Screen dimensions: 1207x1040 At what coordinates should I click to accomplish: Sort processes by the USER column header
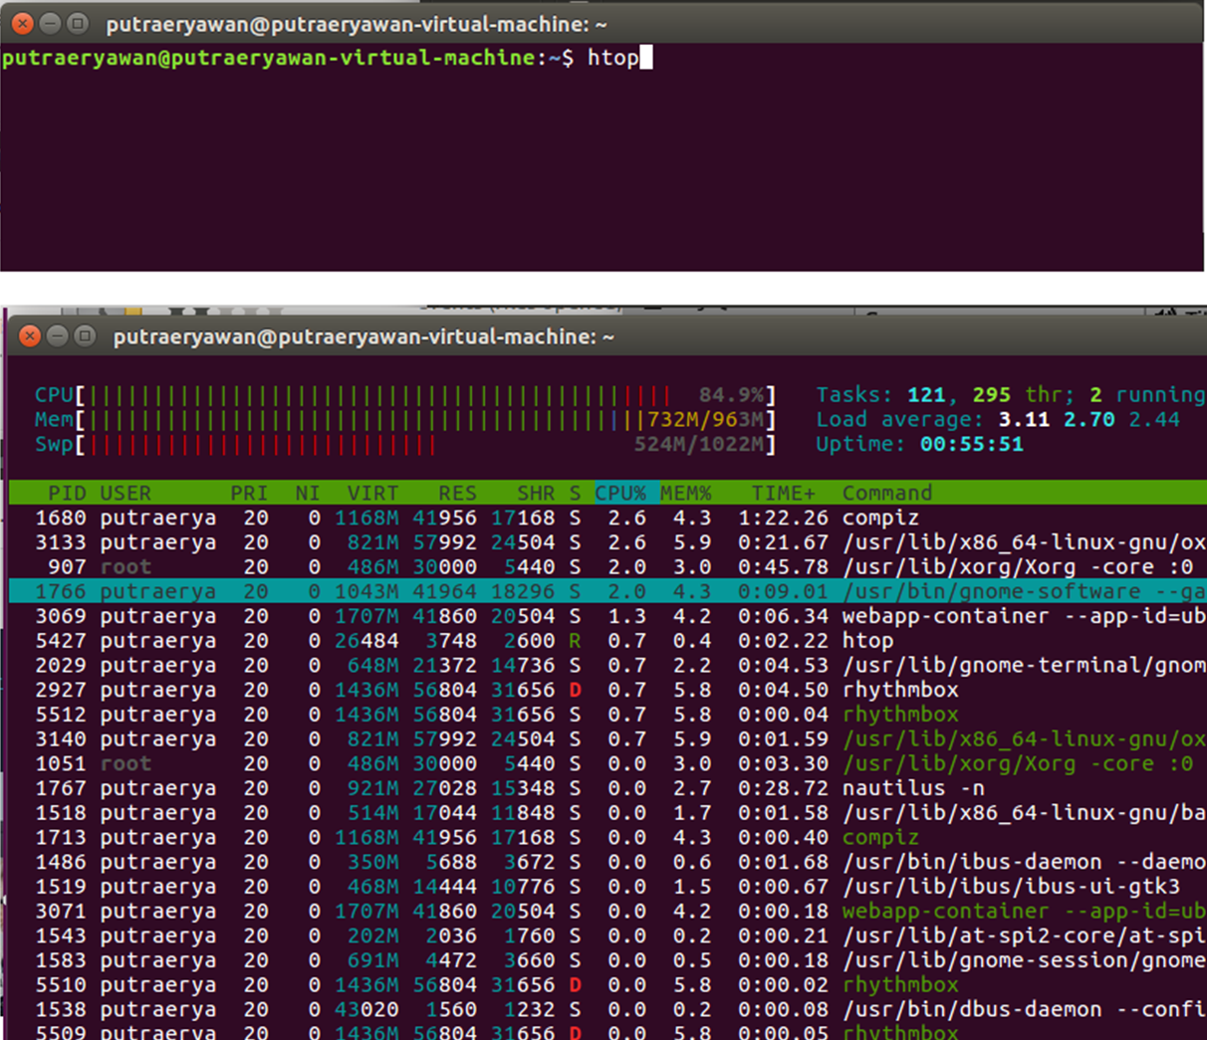coord(125,493)
